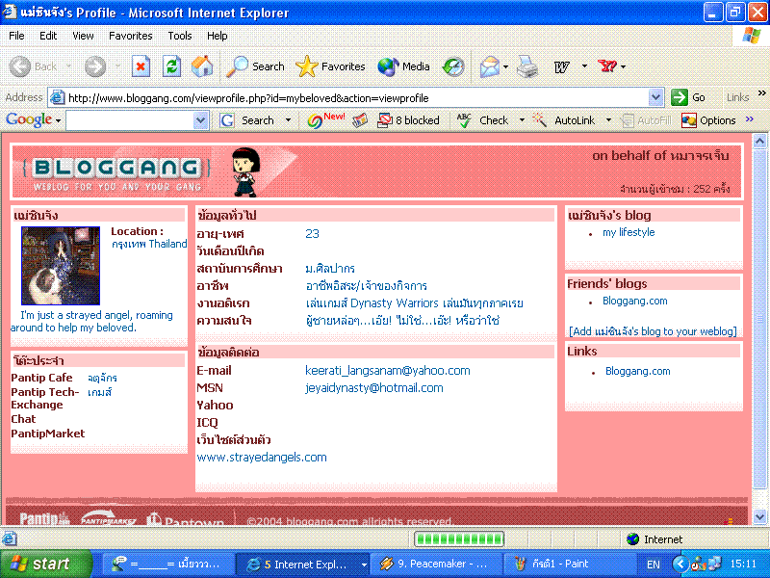Image resolution: width=770 pixels, height=578 pixels.
Task: Go to the Home page icon
Action: [202, 66]
